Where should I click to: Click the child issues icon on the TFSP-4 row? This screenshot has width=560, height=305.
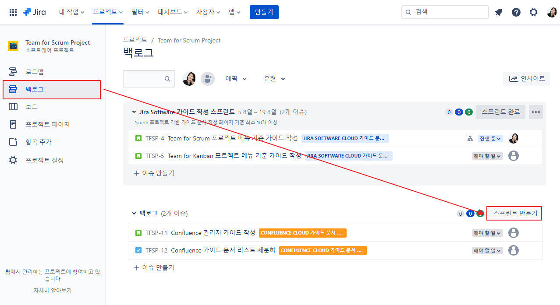pos(470,138)
